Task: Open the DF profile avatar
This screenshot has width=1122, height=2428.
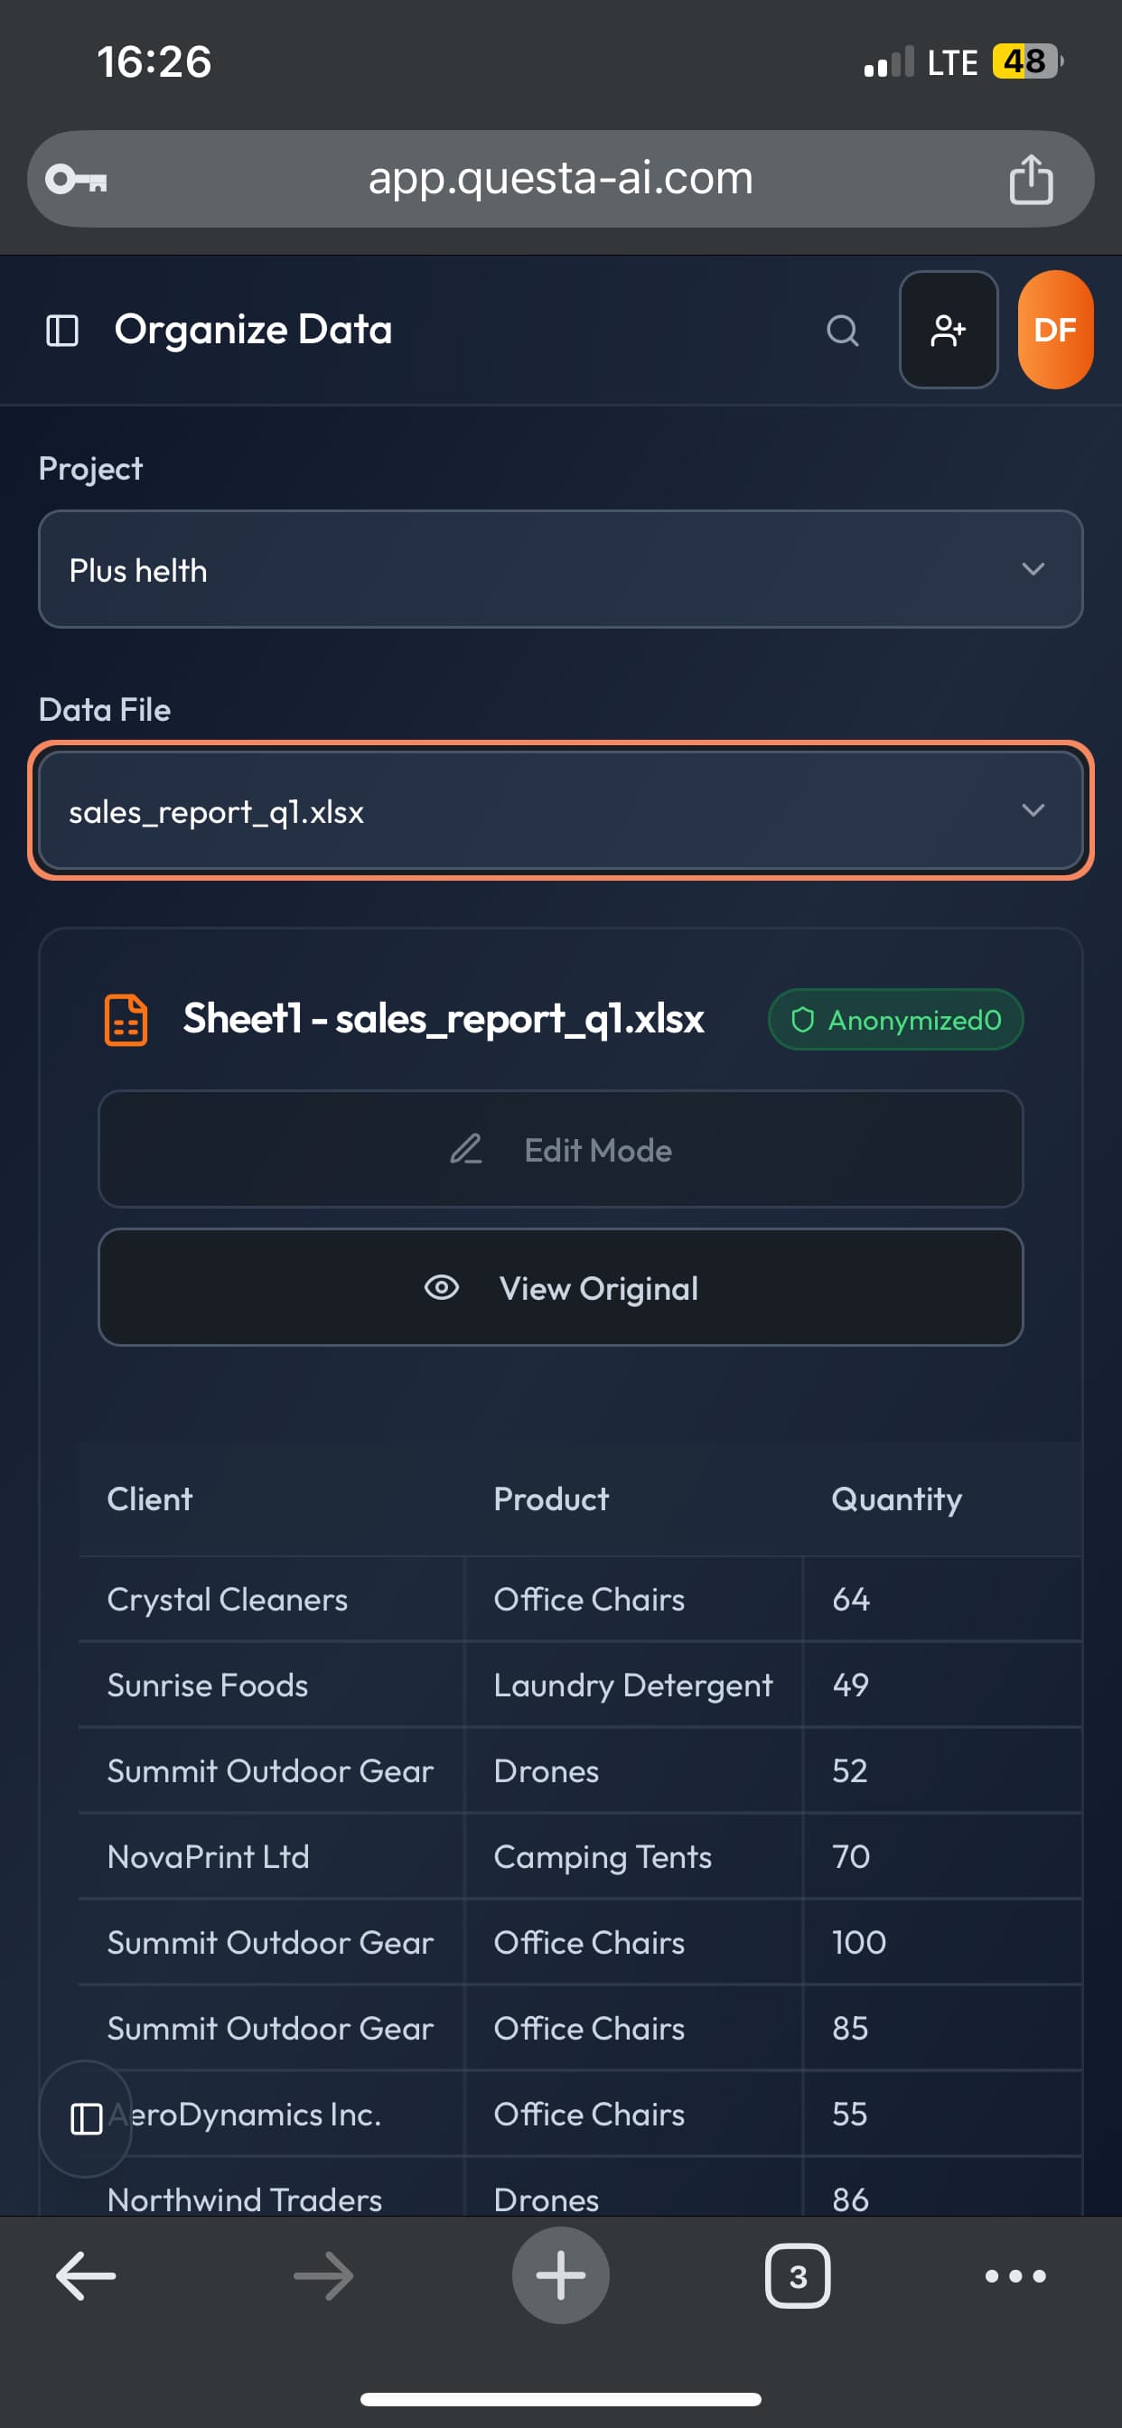Action: coord(1054,331)
